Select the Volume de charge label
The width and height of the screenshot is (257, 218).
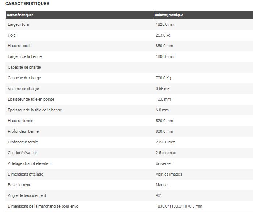(23, 89)
